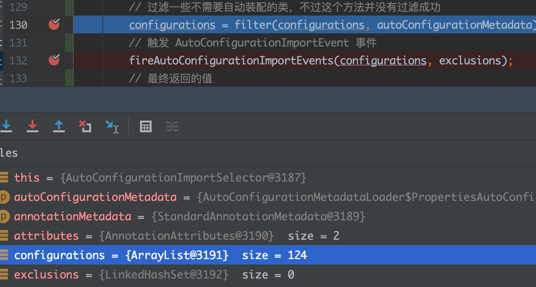Click line number 131 in the gutter
536x287 pixels.
pyautogui.click(x=18, y=43)
